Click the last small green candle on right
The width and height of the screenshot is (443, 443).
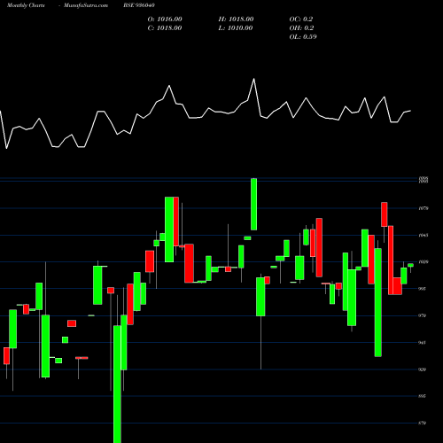point(410,265)
